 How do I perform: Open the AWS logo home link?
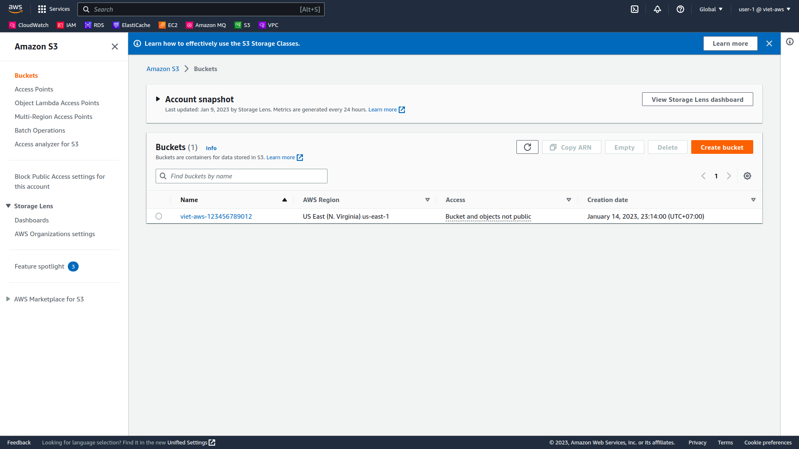15,9
